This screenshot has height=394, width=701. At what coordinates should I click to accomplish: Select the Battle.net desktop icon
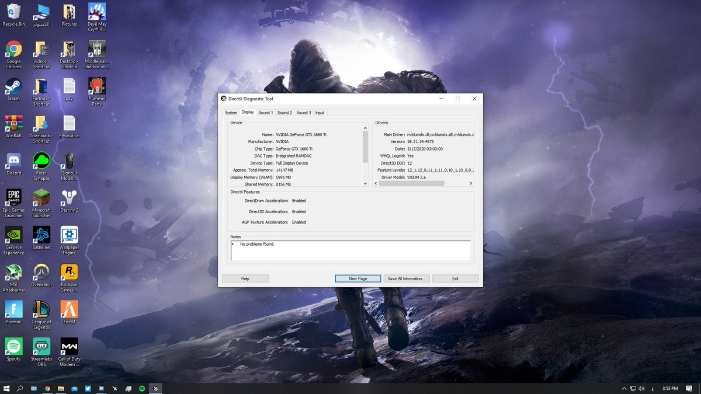[41, 238]
